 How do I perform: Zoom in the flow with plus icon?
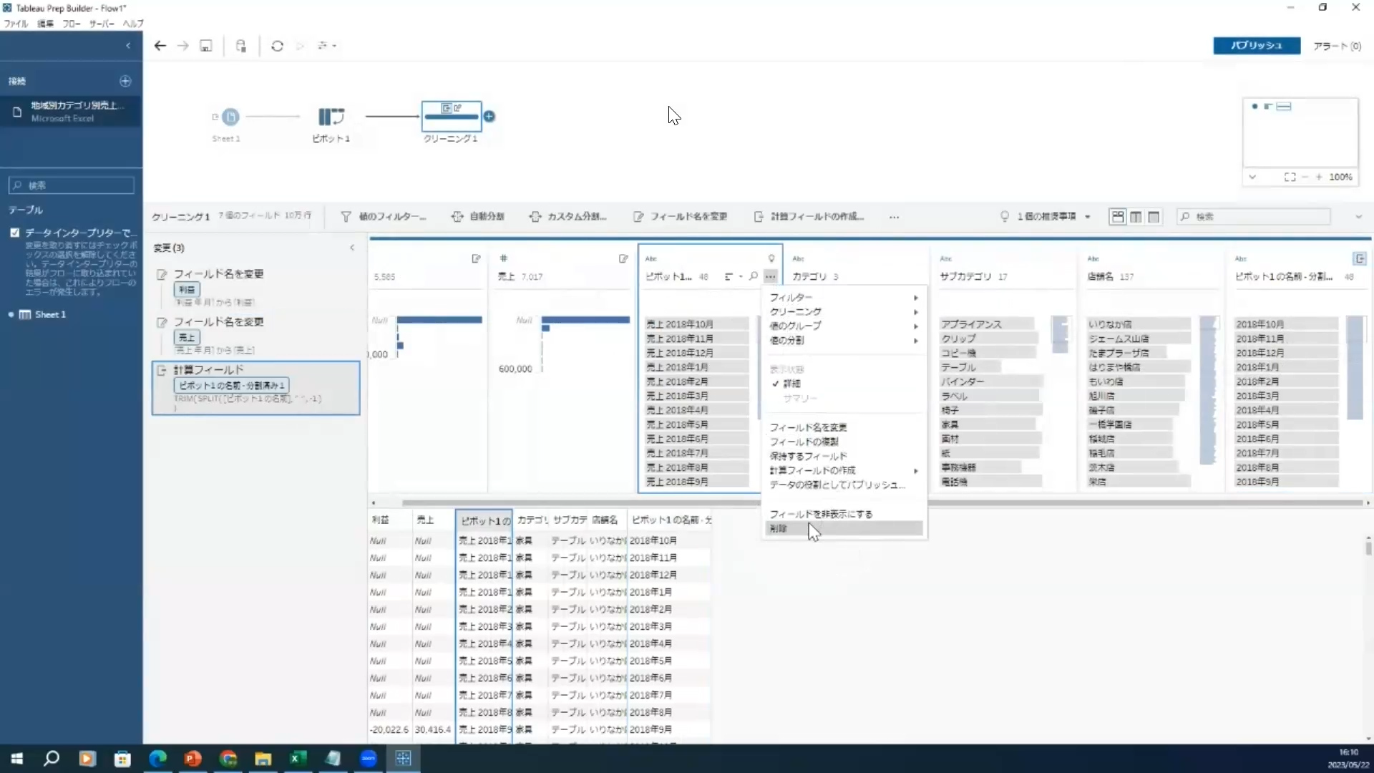click(1318, 177)
